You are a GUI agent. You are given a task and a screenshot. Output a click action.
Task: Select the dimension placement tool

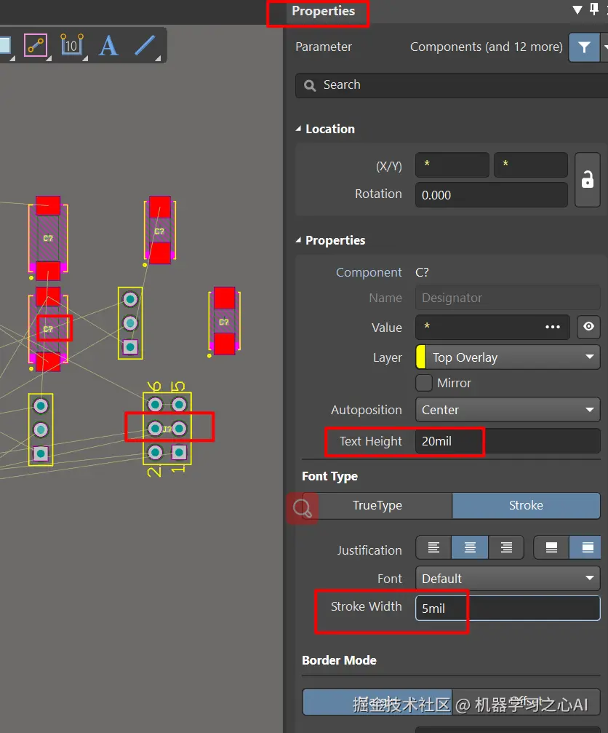(71, 45)
